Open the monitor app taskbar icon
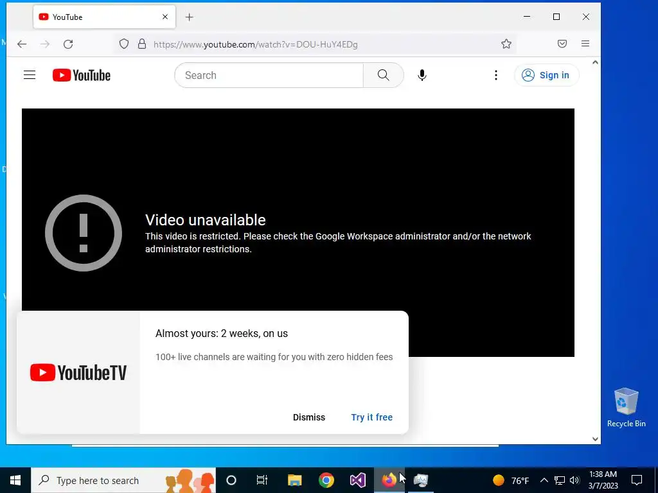The height and width of the screenshot is (493, 658). pos(420,480)
